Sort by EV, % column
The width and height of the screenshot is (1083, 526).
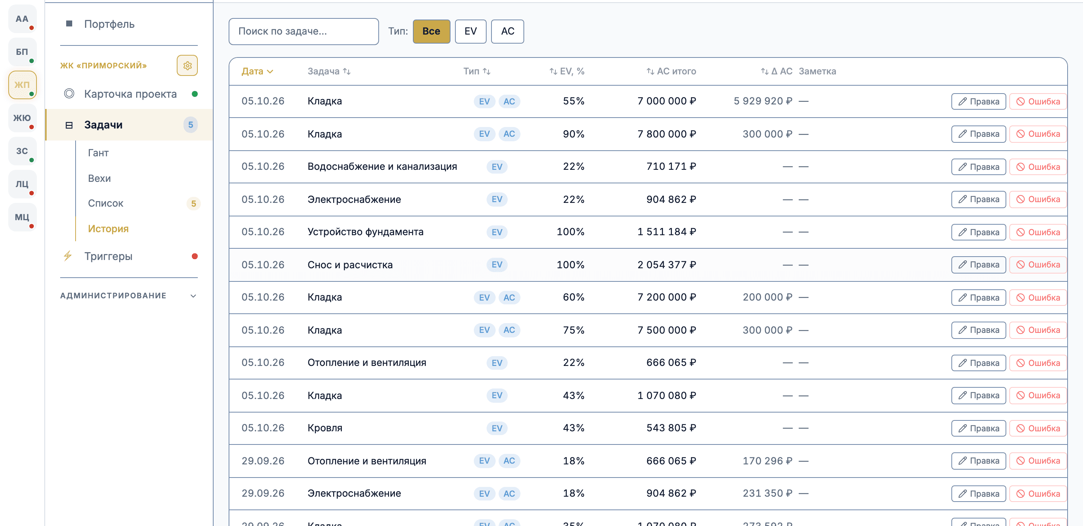coord(567,71)
